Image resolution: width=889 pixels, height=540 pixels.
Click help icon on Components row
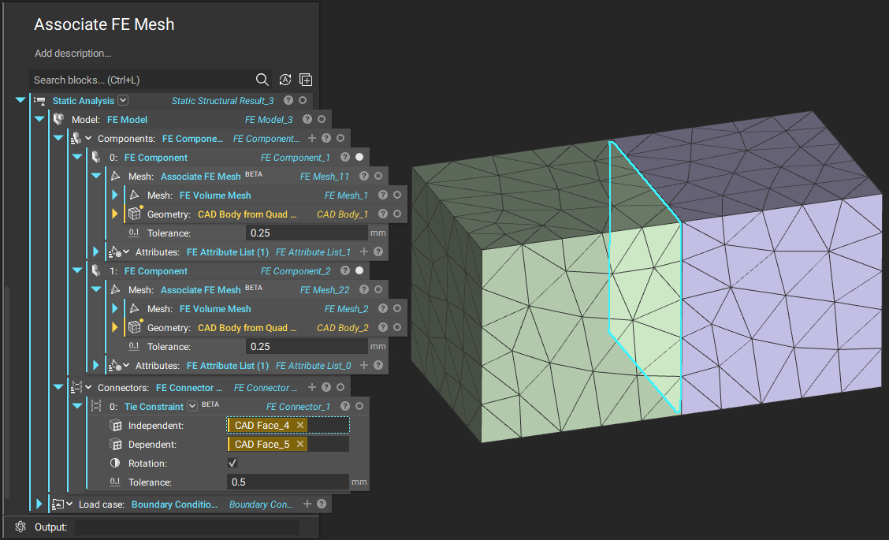click(x=326, y=138)
